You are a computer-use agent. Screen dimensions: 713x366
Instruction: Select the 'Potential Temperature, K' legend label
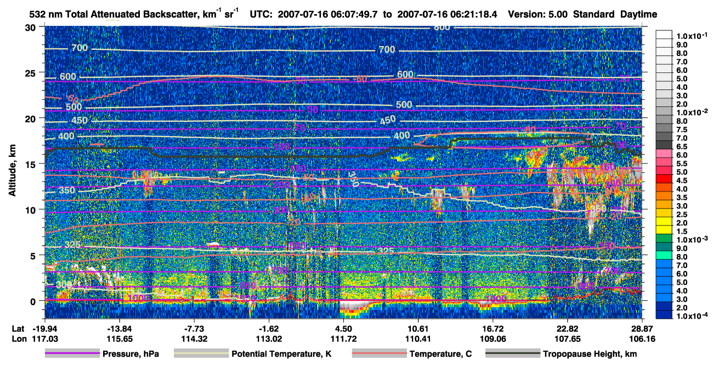coord(281,354)
